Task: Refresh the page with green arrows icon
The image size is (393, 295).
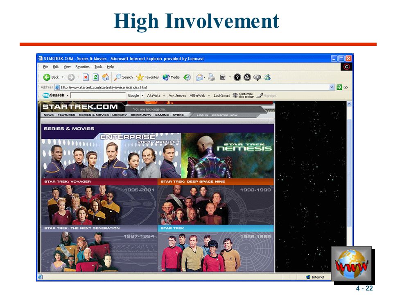Action: pyautogui.click(x=96, y=77)
